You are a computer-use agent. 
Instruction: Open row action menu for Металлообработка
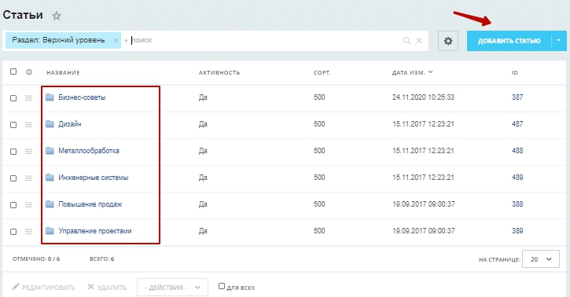pyautogui.click(x=29, y=152)
